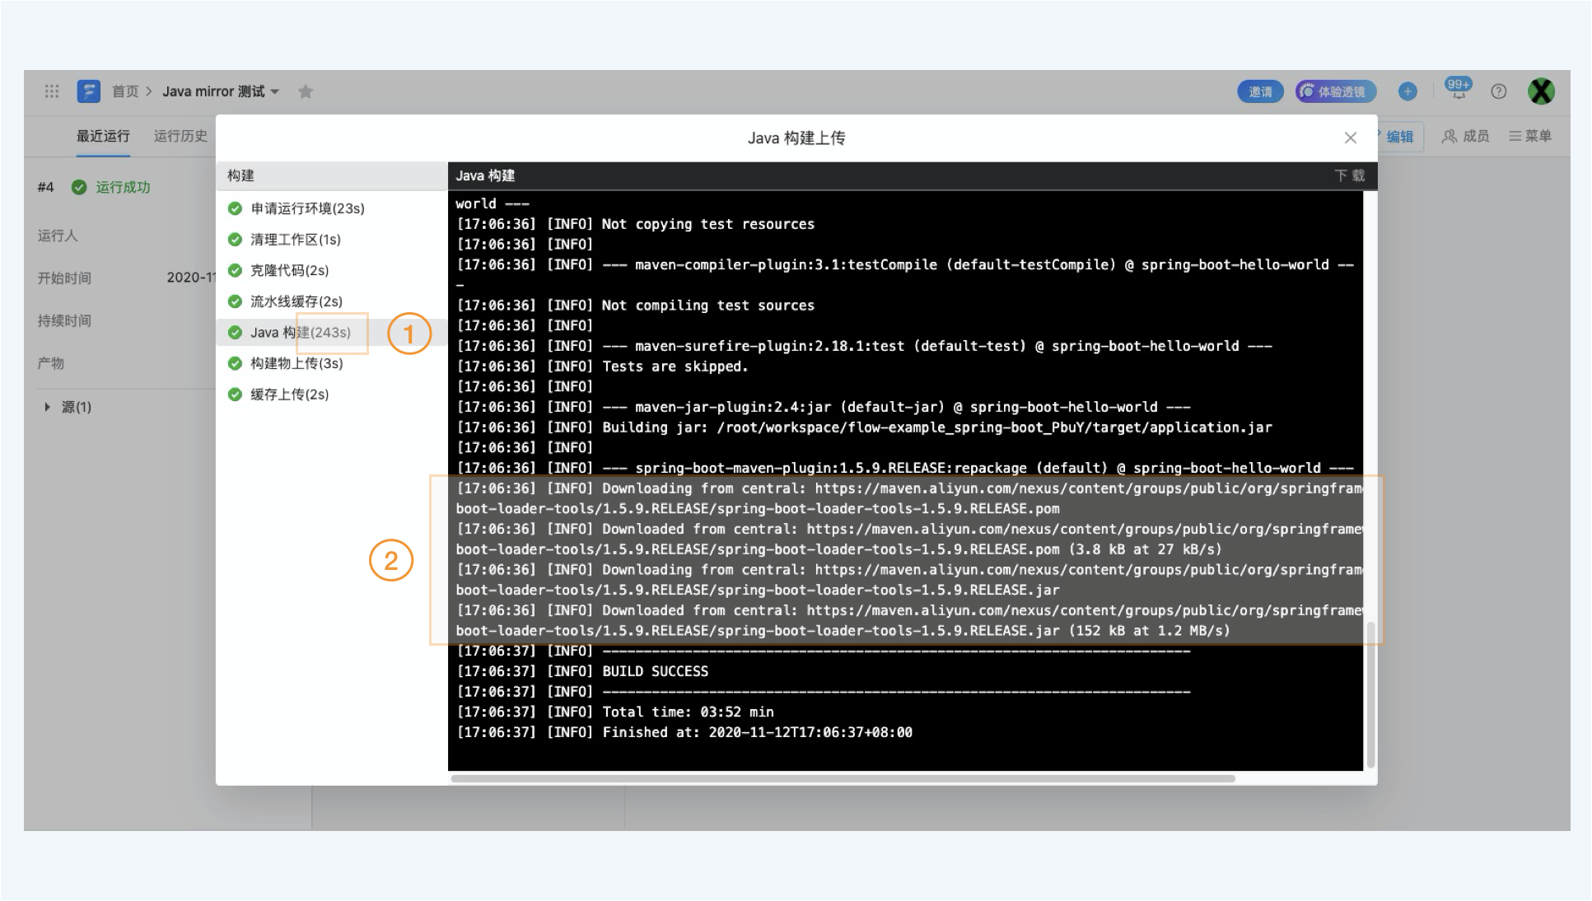The image size is (1592, 901).
Task: Click the 运行成功 status text
Action: (123, 187)
